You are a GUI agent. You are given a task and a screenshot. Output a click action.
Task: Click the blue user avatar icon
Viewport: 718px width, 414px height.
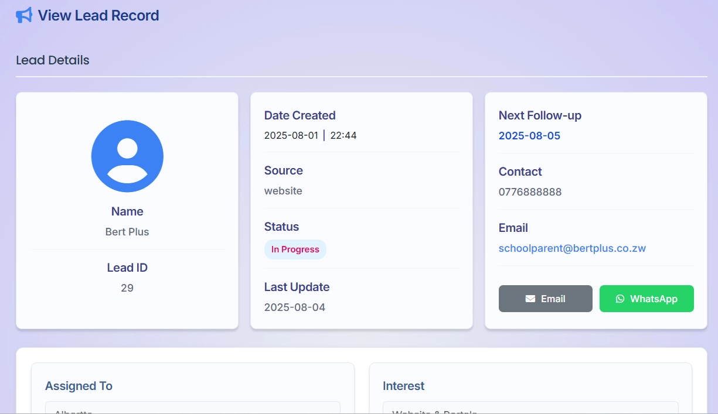click(127, 156)
